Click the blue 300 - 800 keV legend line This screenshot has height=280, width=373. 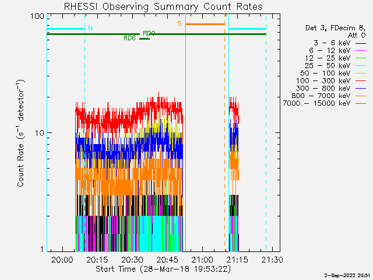coord(361,88)
